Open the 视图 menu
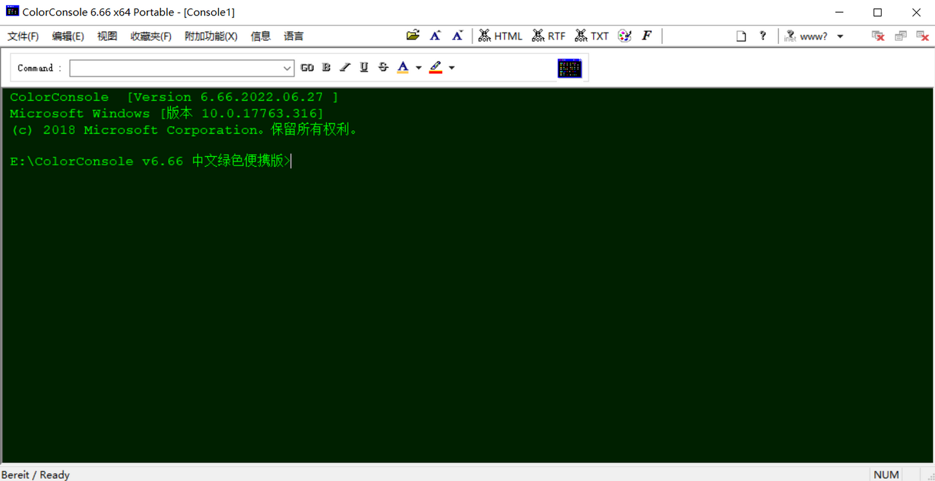Viewport: 935px width, 481px height. pos(107,36)
